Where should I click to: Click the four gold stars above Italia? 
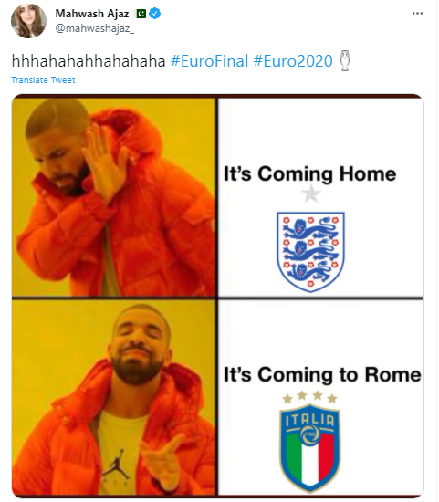[309, 397]
